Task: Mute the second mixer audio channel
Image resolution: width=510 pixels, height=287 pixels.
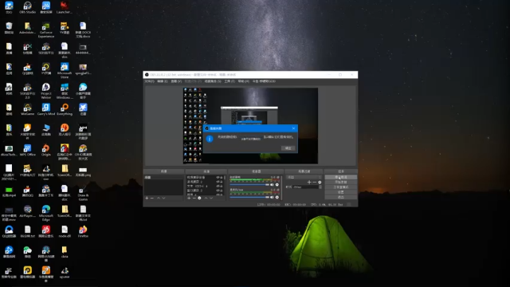Action: (272, 197)
